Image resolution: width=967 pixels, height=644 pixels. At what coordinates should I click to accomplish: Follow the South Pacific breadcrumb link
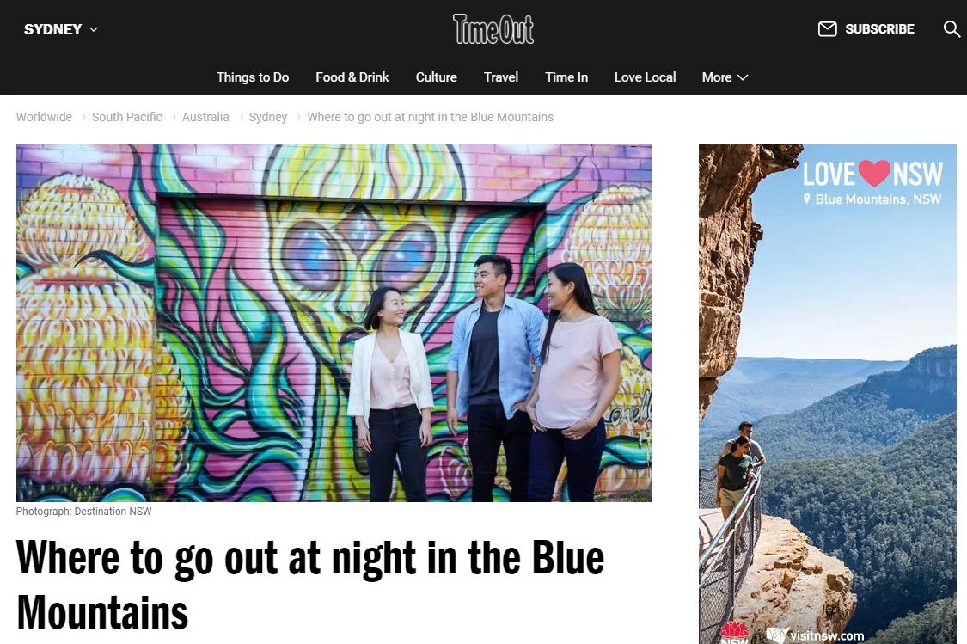click(x=127, y=117)
